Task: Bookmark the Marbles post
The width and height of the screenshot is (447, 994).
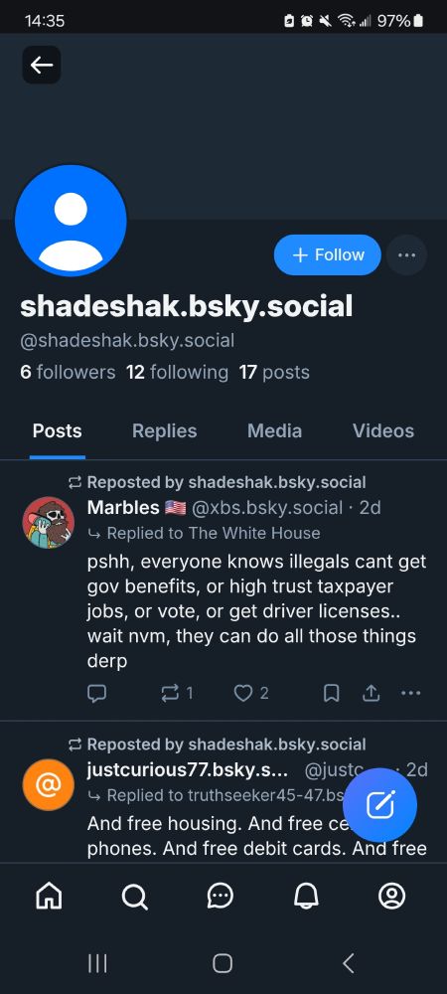Action: click(331, 693)
